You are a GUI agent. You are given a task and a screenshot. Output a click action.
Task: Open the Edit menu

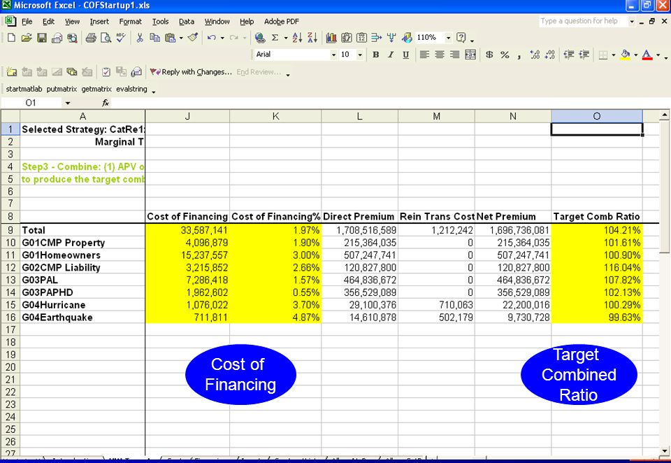pyautogui.click(x=48, y=22)
